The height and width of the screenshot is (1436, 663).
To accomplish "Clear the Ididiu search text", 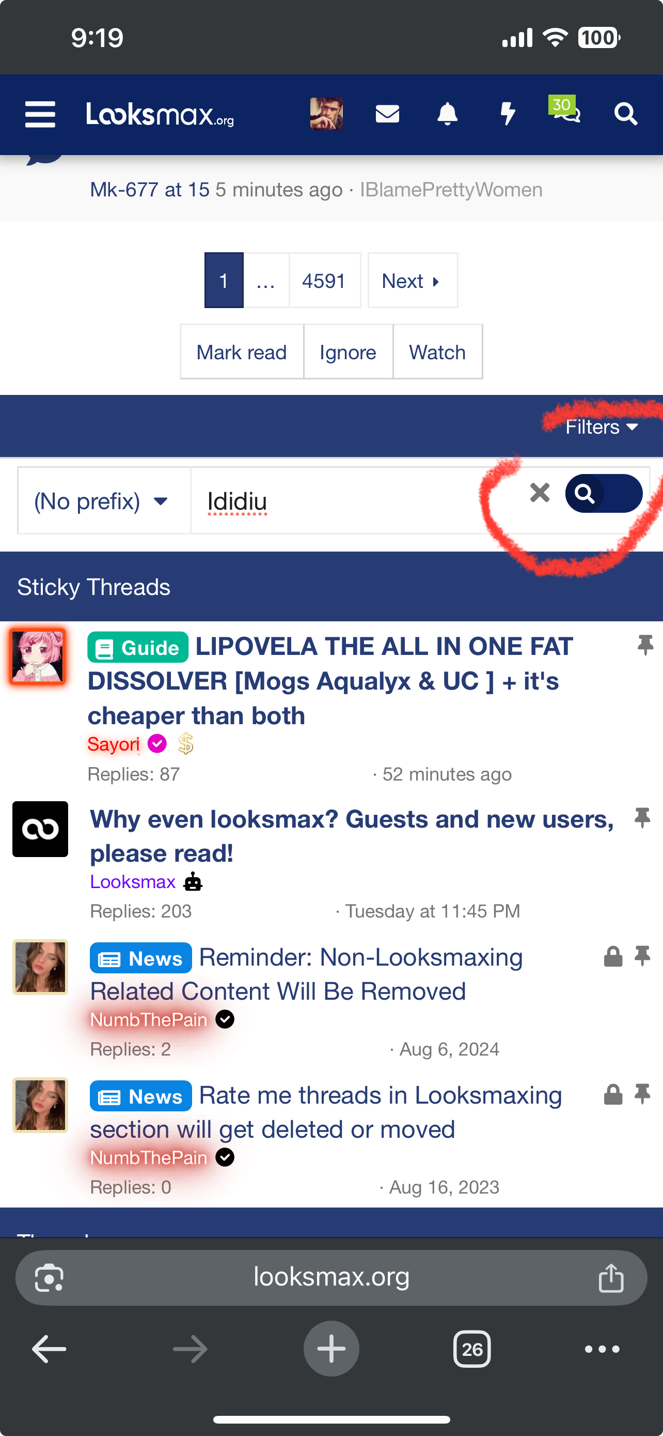I will pyautogui.click(x=540, y=493).
